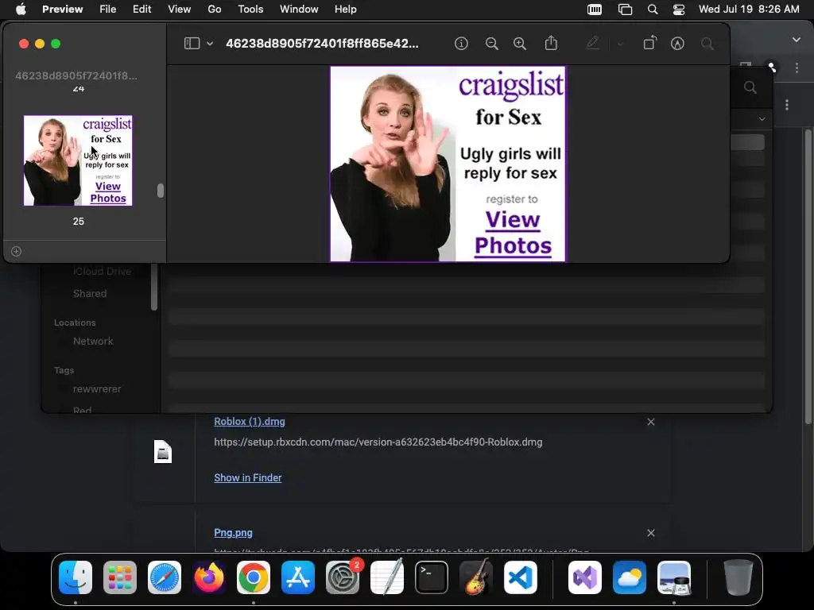
Task: Open highlight color dropdown arrow
Action: pos(620,44)
